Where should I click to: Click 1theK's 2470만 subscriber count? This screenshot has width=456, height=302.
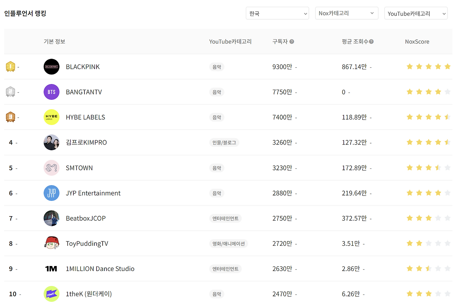[x=282, y=294]
